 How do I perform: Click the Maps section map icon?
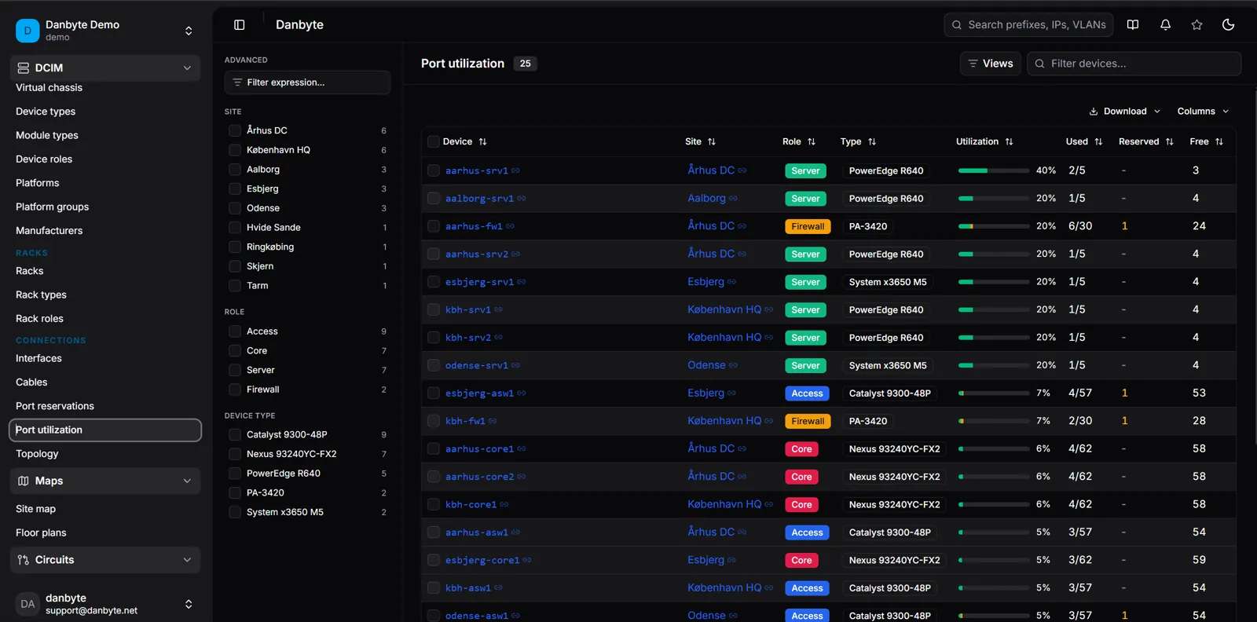pos(24,481)
